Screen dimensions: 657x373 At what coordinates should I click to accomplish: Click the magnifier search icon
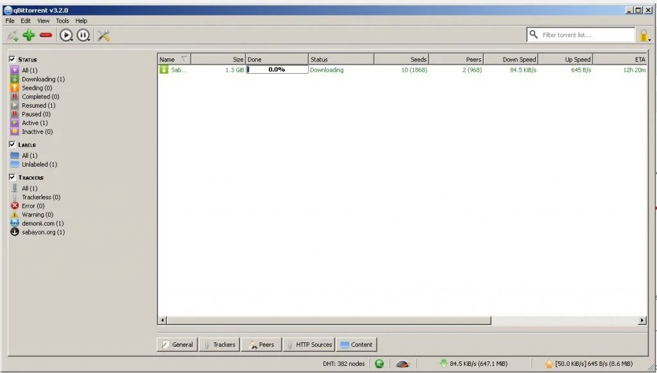click(x=533, y=35)
